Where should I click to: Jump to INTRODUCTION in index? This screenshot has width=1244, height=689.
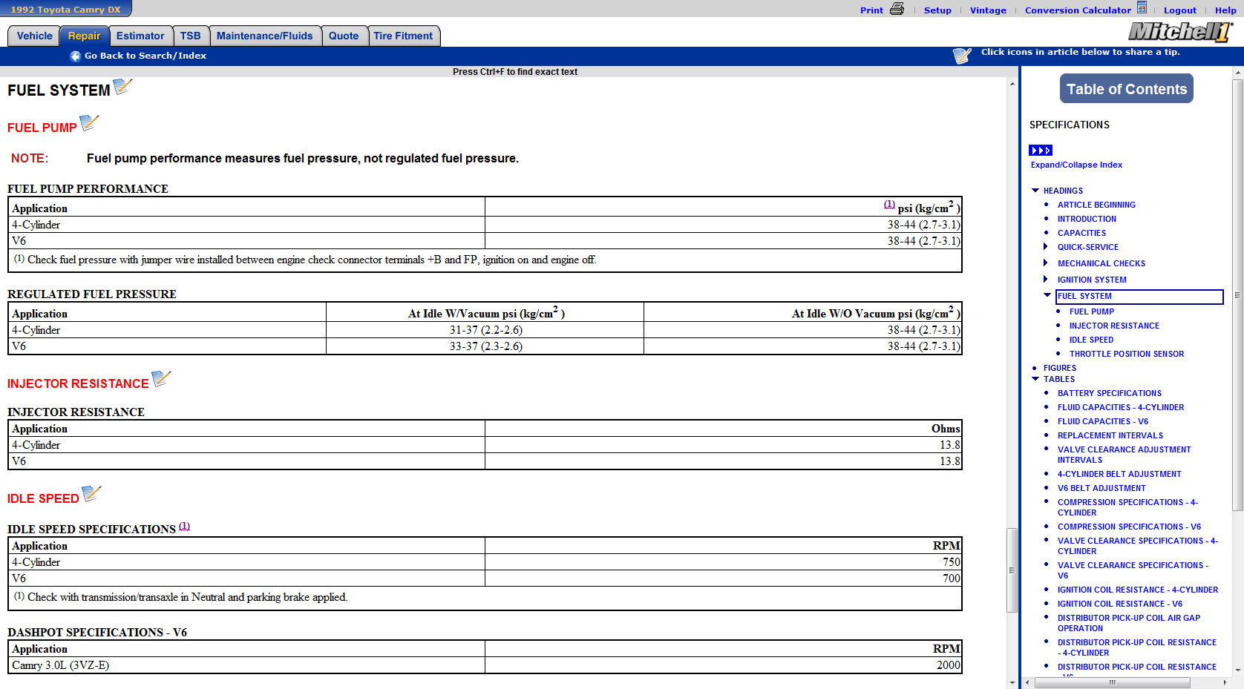1087,219
